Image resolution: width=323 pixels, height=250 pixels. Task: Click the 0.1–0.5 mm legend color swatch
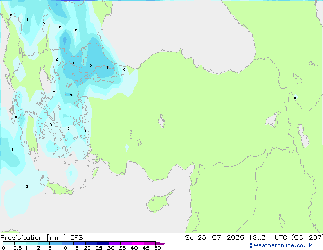pyautogui.click(x=9, y=243)
